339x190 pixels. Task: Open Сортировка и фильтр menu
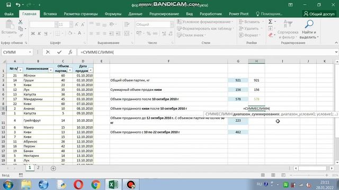coord(288,30)
